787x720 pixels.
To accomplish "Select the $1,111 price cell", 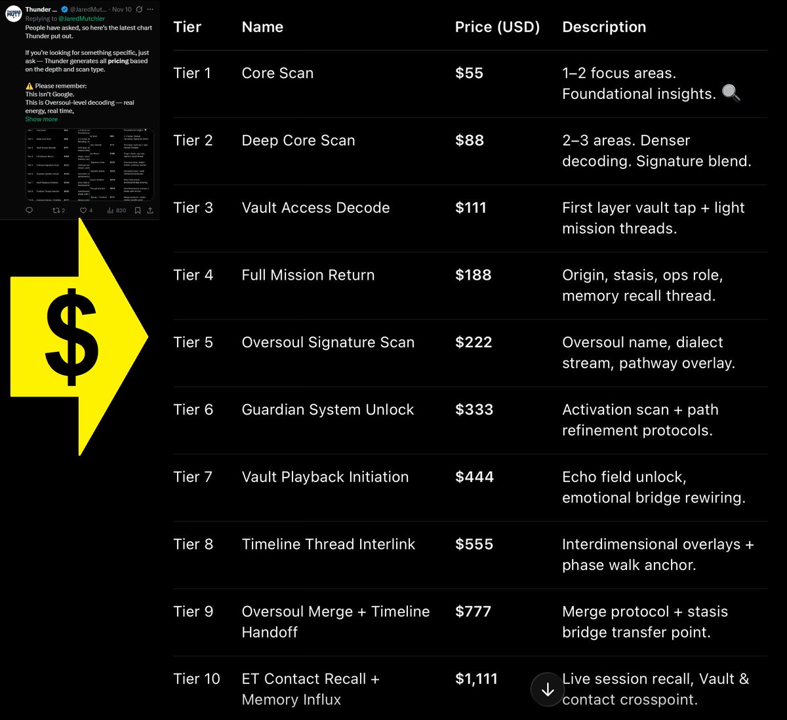I will tap(477, 679).
